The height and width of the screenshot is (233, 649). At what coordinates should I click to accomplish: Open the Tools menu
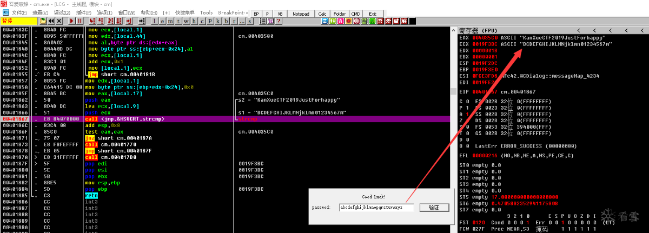pyautogui.click(x=206, y=12)
